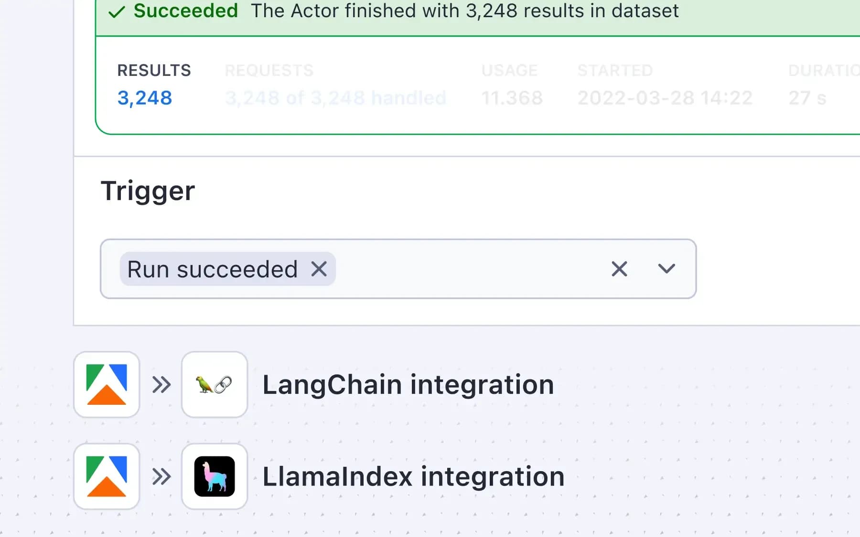Click the double chevron in LlamaIndex row

(x=161, y=476)
